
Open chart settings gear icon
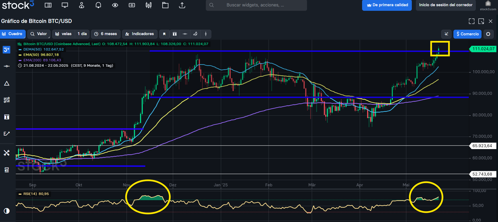coord(488,34)
